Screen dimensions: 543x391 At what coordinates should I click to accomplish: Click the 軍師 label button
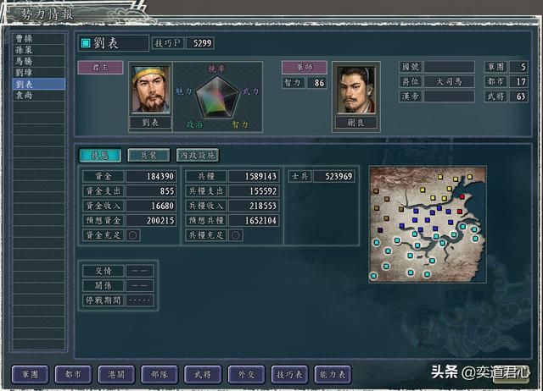tap(304, 68)
